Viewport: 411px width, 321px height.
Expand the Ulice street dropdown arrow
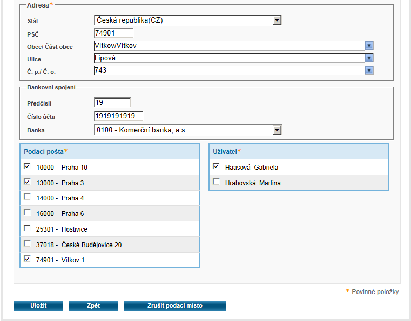tap(369, 58)
